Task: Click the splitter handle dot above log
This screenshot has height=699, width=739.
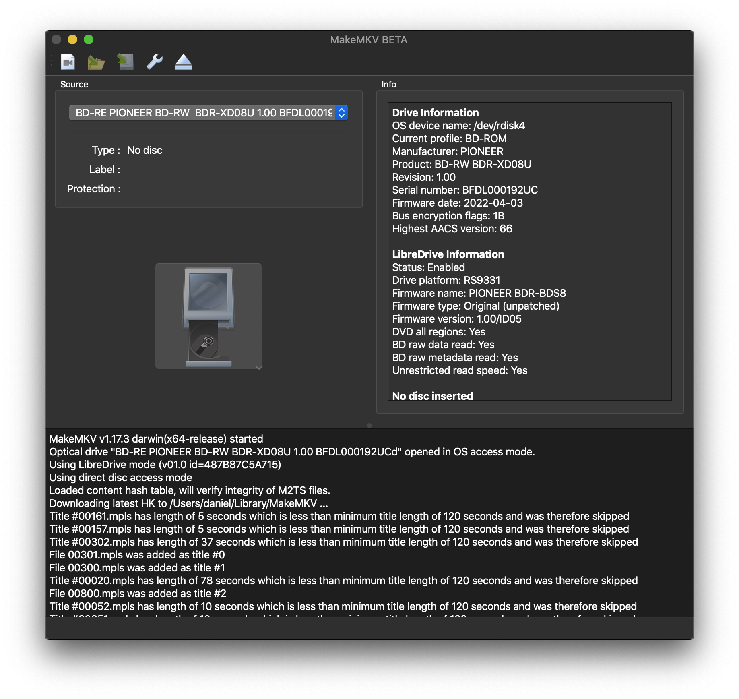Action: coord(369,426)
